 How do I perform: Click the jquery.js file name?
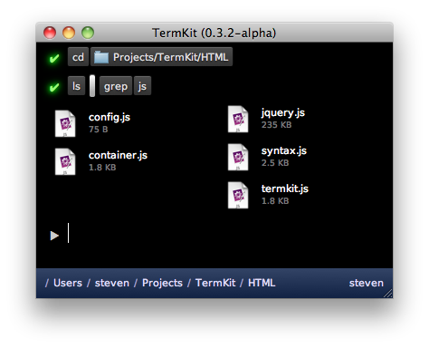click(x=283, y=112)
